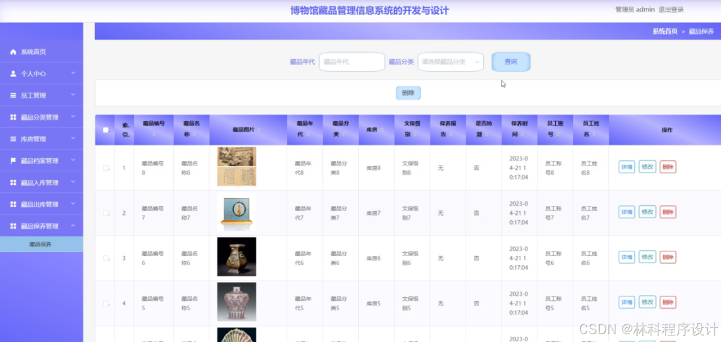Check the row 4 checkbox for 藏品编号5
721x342 pixels.
[x=106, y=304]
